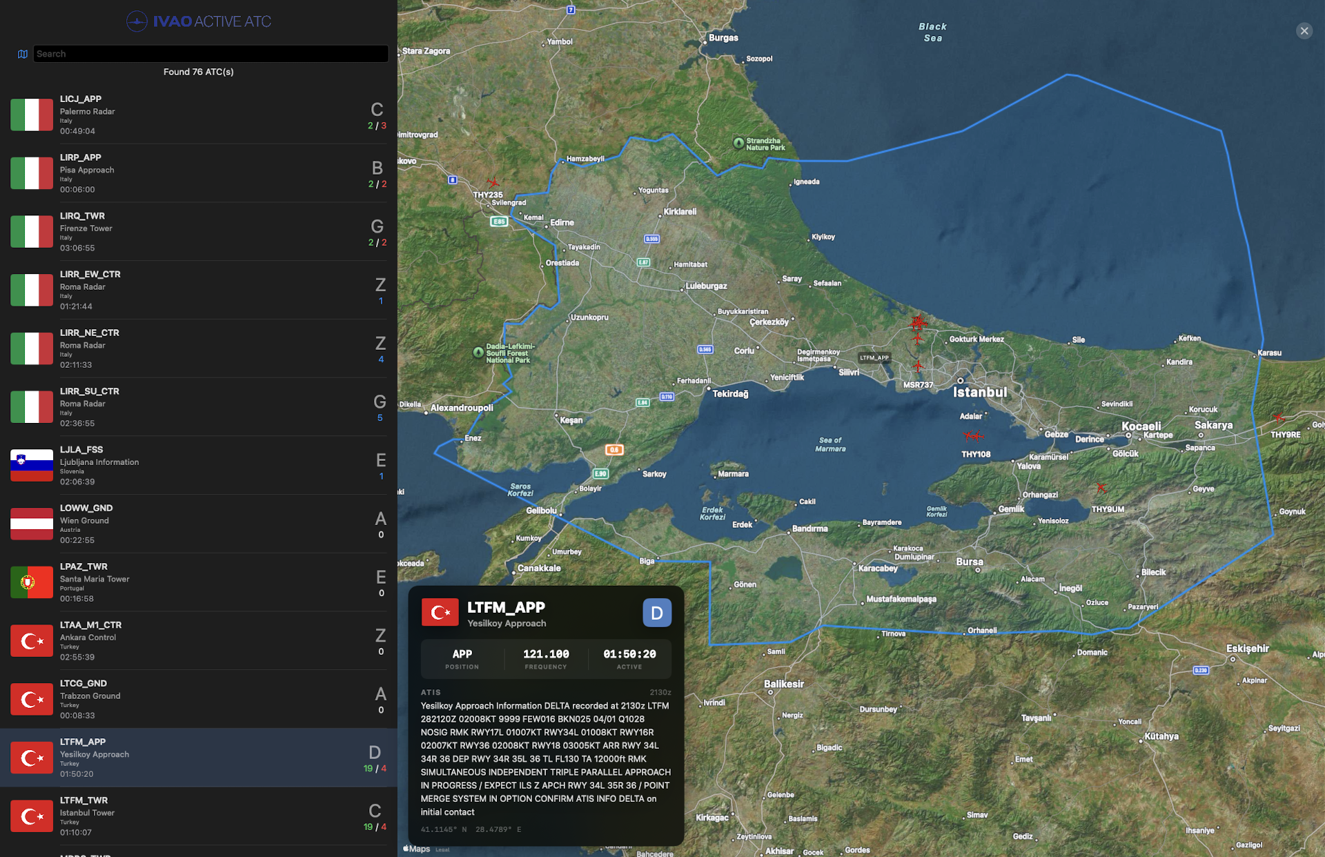Screen dimensions: 1325x857
Task: Select the LTFM_TWR Istanbul Tower entry
Action: pos(199,816)
